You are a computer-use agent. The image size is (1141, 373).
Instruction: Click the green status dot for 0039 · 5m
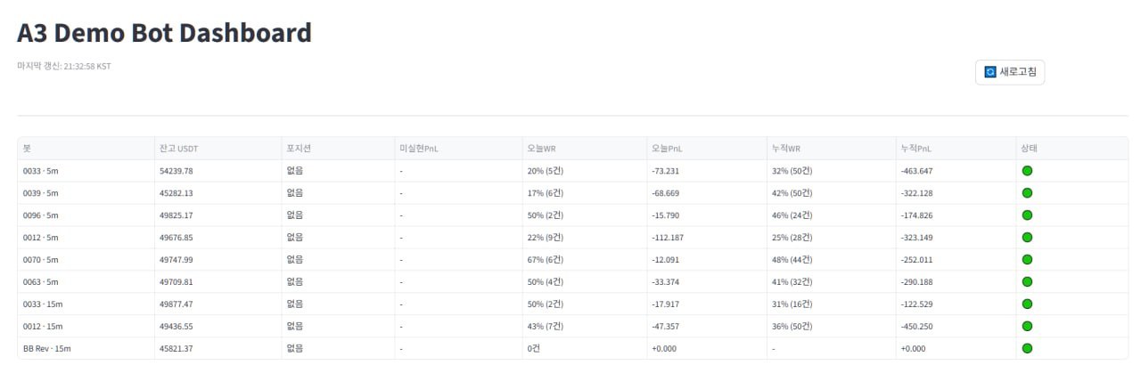(1027, 192)
